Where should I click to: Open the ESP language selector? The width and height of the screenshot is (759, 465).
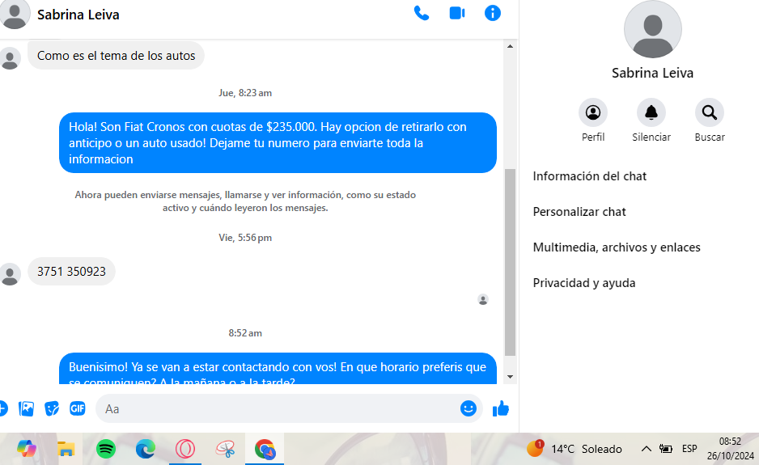click(x=689, y=449)
